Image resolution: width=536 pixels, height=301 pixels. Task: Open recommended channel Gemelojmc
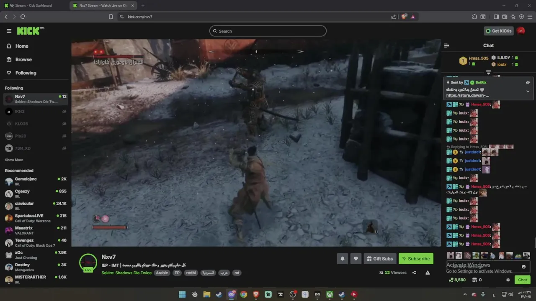36,181
